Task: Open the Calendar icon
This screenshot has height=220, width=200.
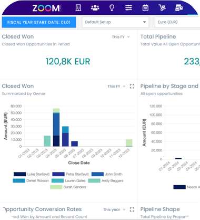Action: point(145,8)
